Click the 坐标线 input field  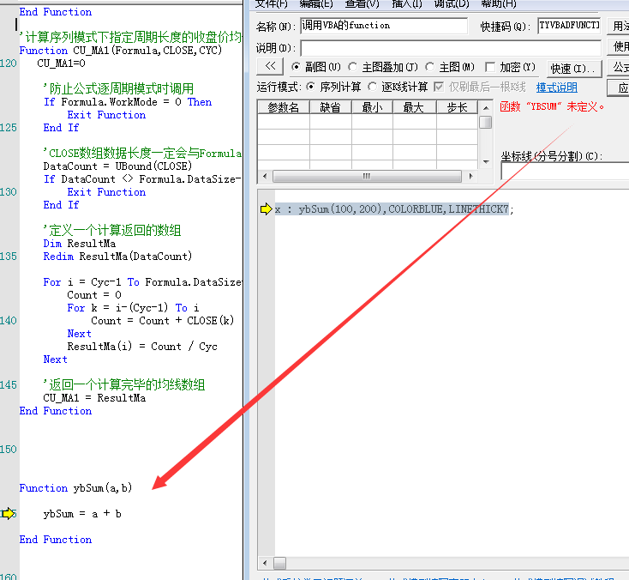(565, 172)
